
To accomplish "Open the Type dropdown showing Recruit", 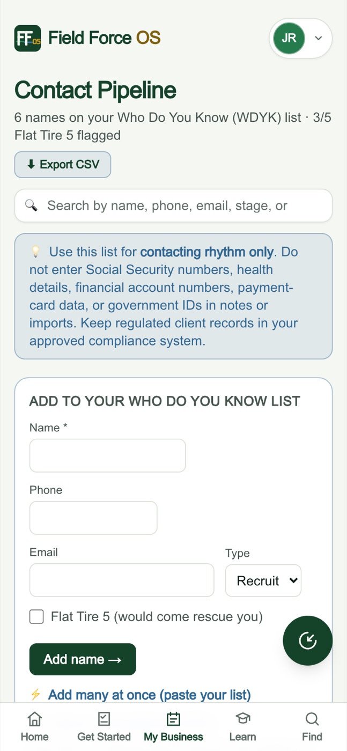I will tap(263, 580).
